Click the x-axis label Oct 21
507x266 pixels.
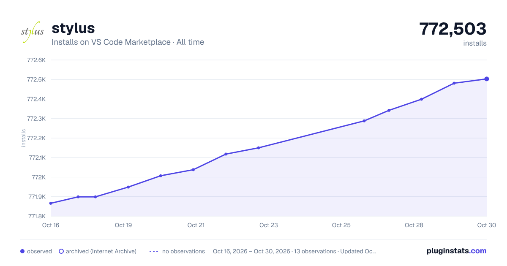click(196, 225)
